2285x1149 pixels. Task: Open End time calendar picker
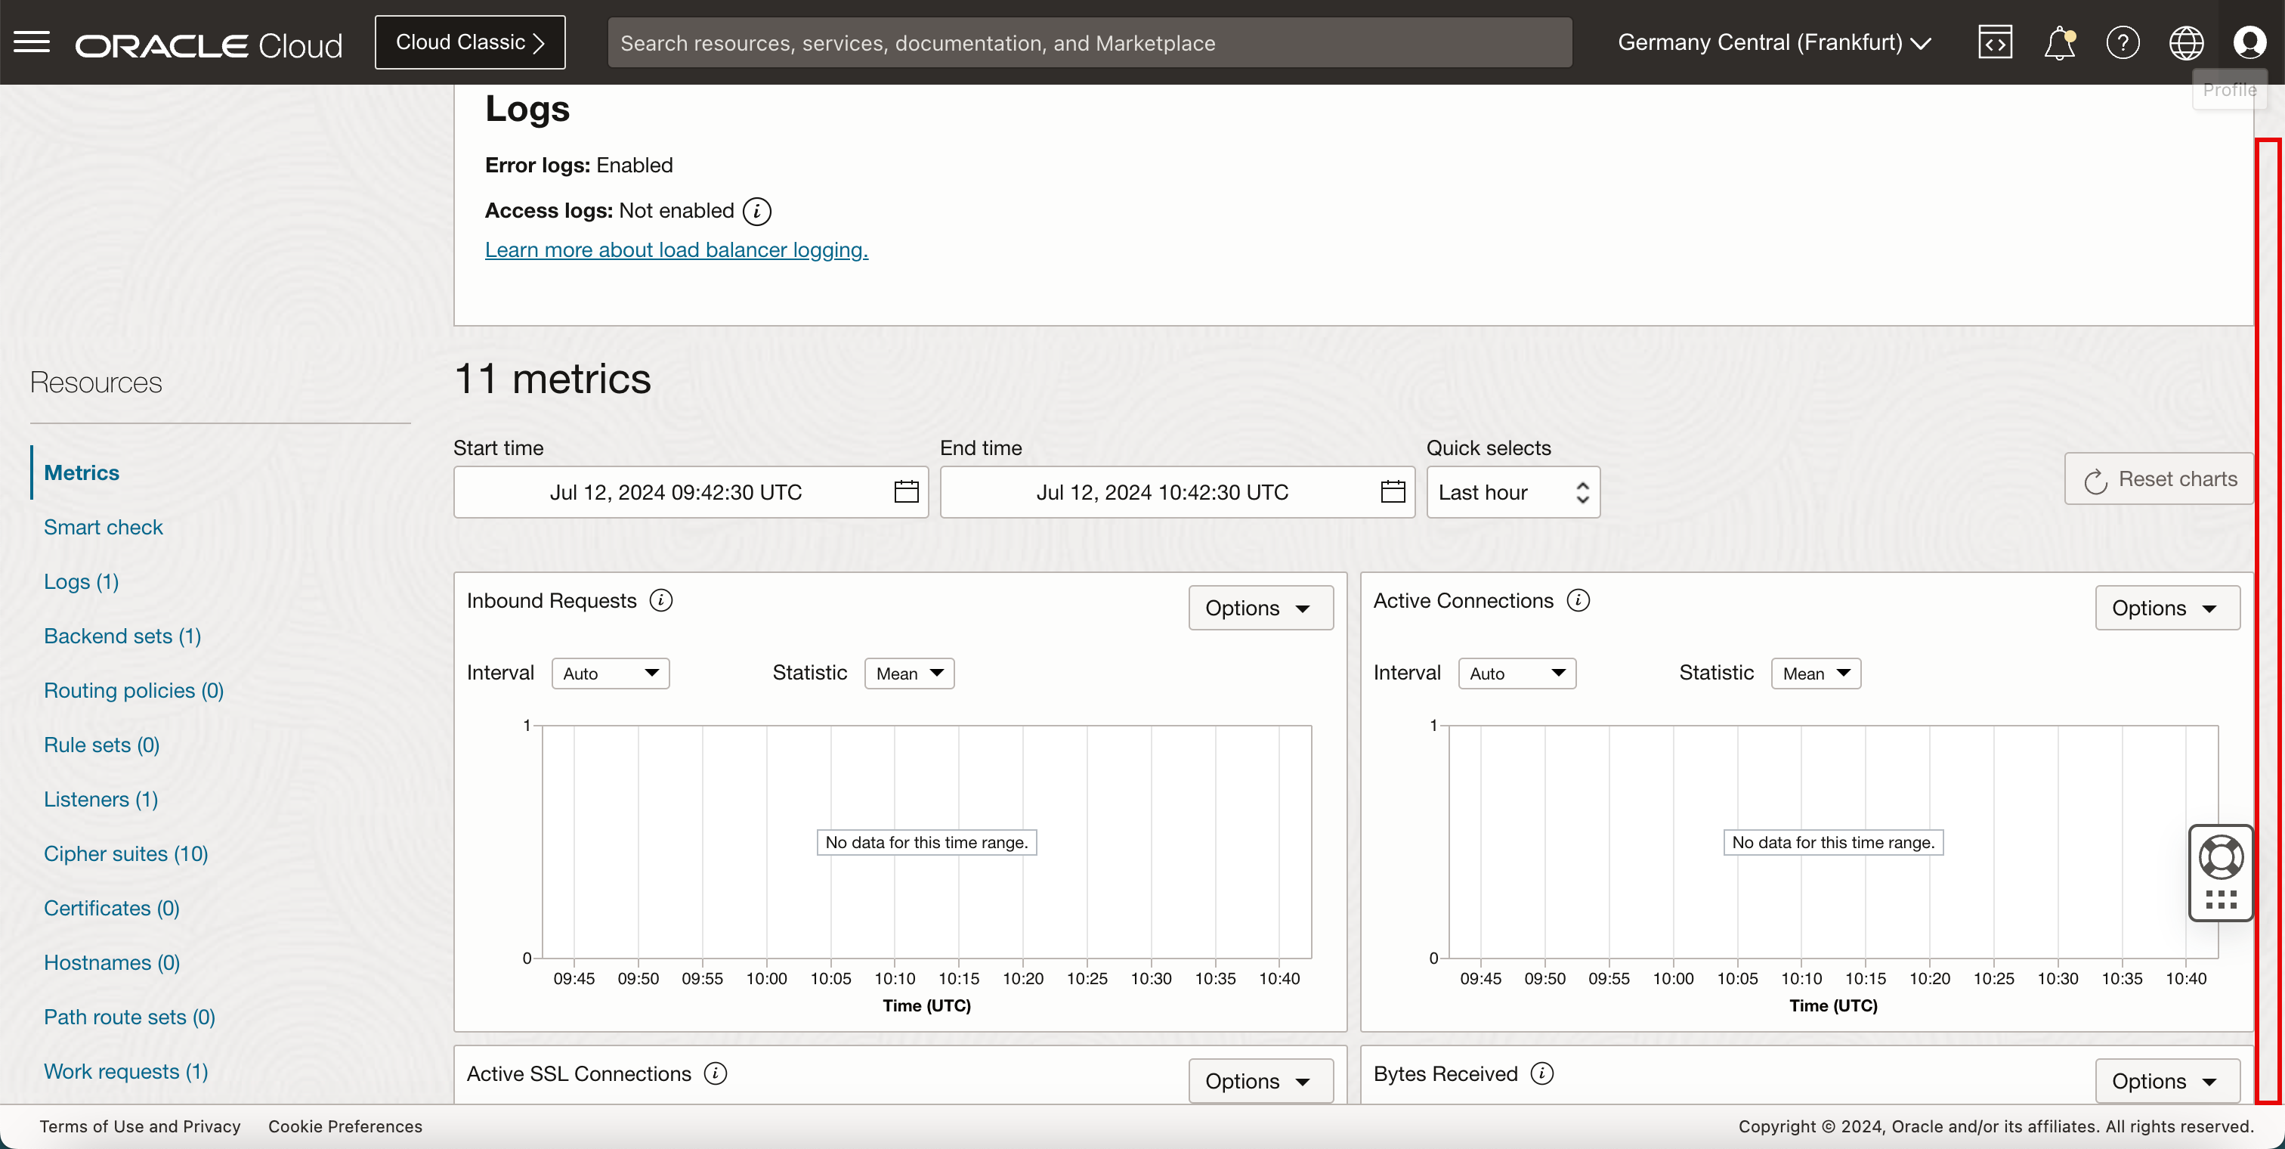click(x=1393, y=491)
